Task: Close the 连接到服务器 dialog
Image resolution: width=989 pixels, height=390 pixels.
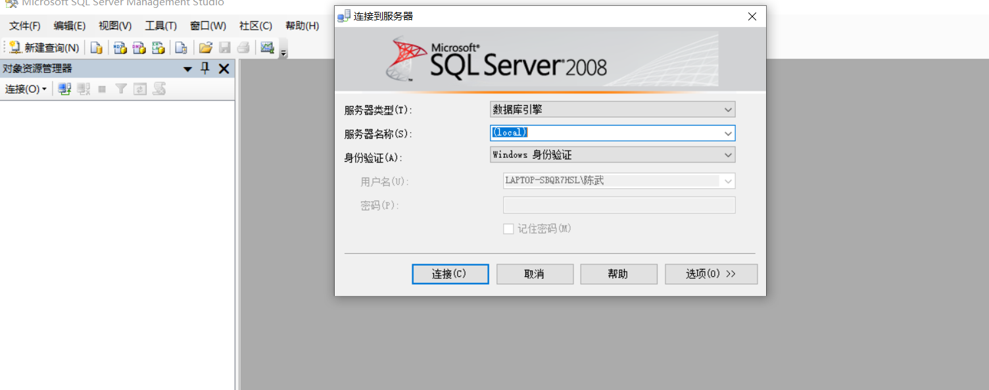Action: (752, 16)
